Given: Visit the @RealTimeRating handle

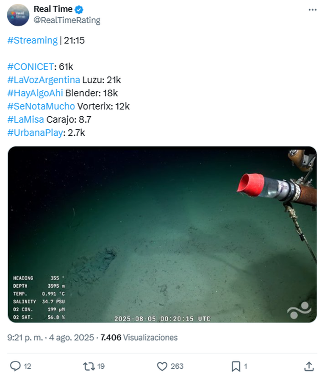Looking at the screenshot, I should pyautogui.click(x=67, y=20).
